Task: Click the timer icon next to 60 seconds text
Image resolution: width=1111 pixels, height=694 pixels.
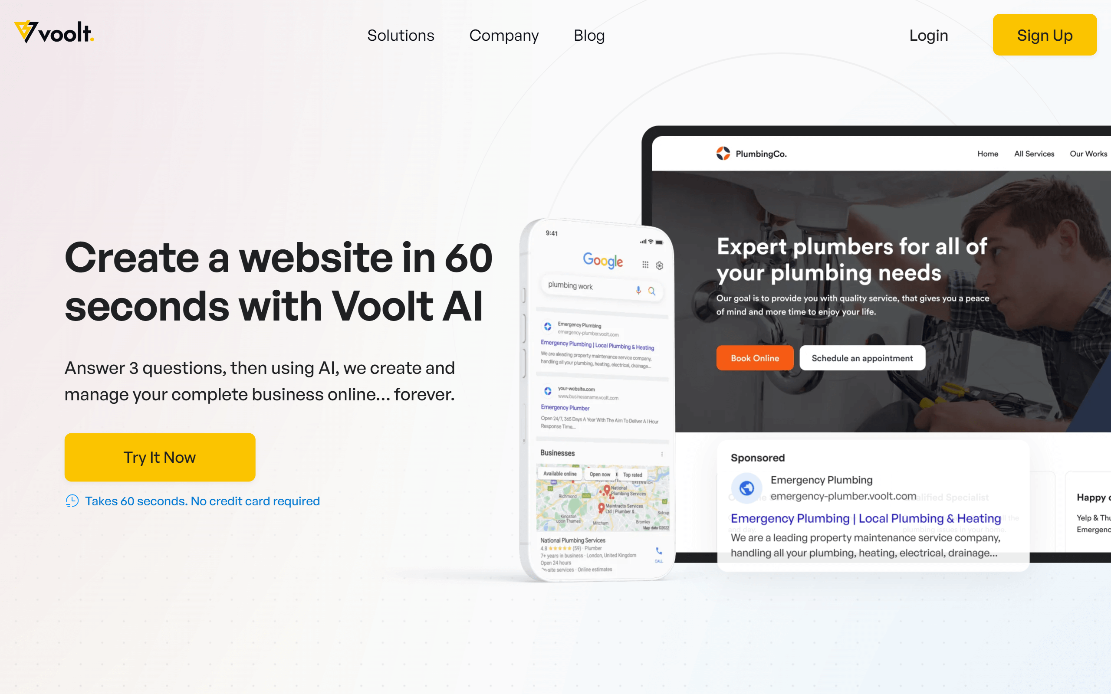Action: click(71, 501)
